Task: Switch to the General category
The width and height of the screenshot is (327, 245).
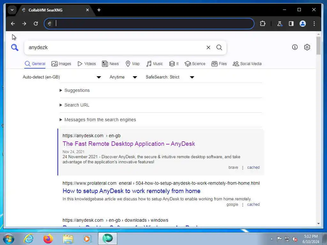Action: click(35, 64)
